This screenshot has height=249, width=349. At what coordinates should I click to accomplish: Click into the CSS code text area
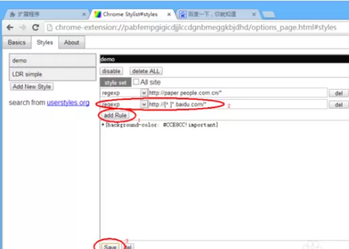(224, 180)
